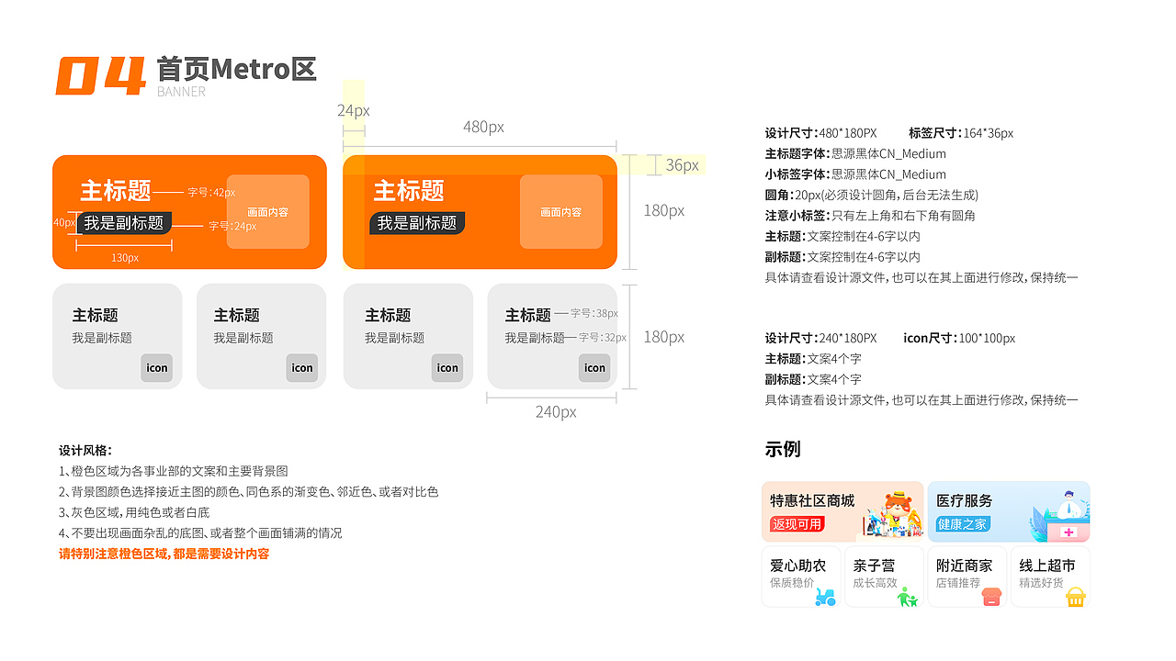1176x661 pixels.
Task: Click the gray BANNER subheading
Action: pyautogui.click(x=181, y=92)
